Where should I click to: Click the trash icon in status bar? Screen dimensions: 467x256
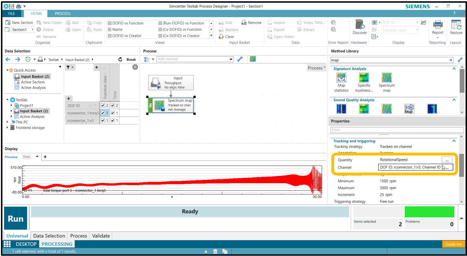[x=215, y=251]
